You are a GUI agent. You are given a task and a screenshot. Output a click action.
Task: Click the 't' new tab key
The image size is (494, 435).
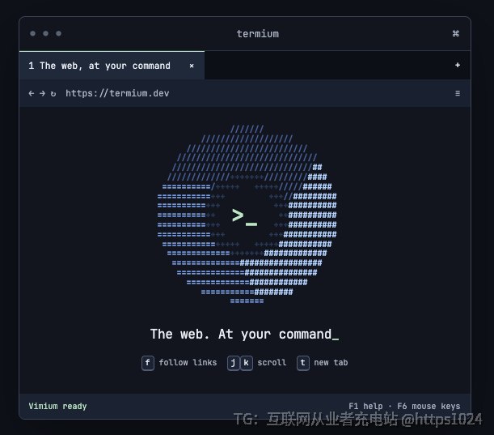302,363
